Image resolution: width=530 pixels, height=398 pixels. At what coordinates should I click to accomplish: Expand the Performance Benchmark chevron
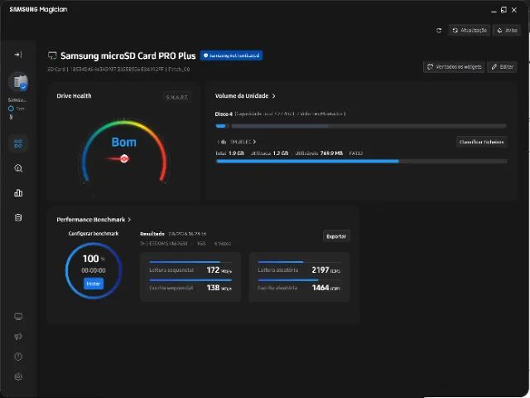pyautogui.click(x=129, y=220)
